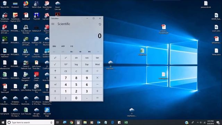Select the Canon MP Navigator shortcut
The height and width of the screenshot is (125, 222).
(26, 76)
